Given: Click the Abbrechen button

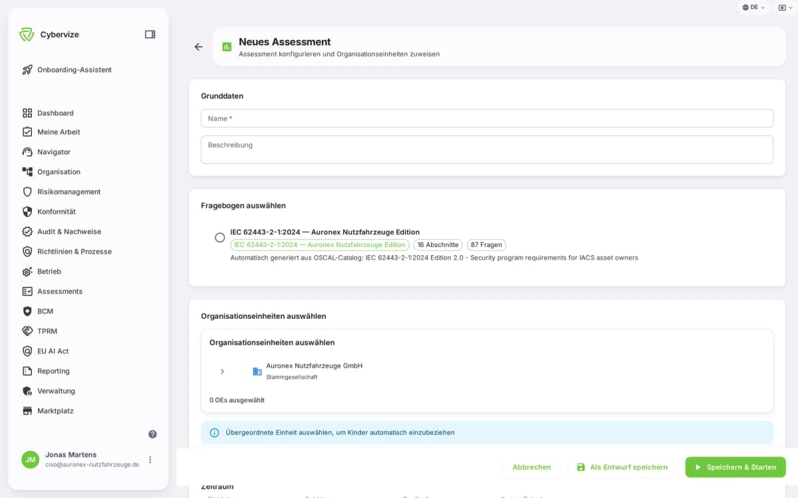Looking at the screenshot, I should [x=532, y=467].
